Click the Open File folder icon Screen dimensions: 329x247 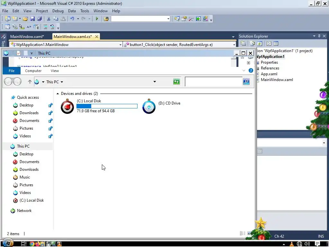tap(25, 19)
